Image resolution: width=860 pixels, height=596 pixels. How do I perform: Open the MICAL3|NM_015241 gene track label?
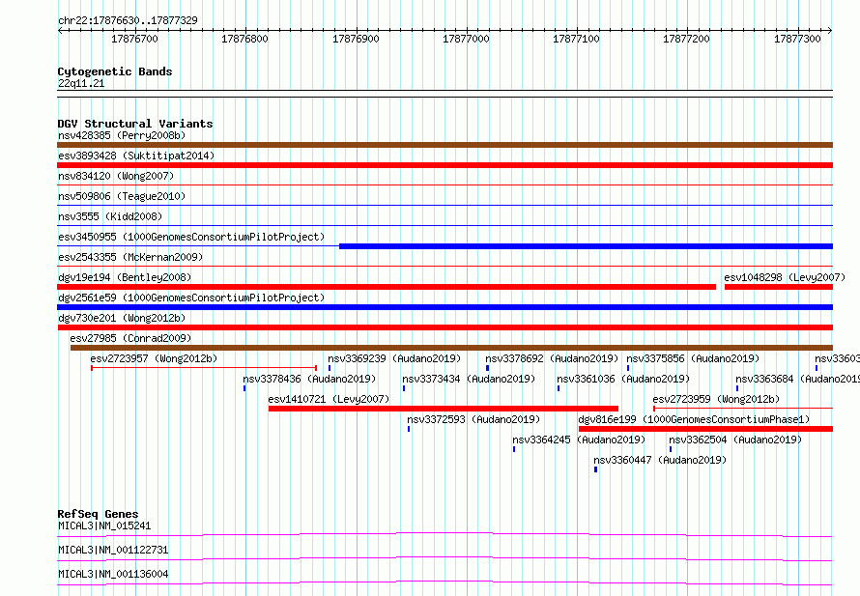click(x=104, y=525)
